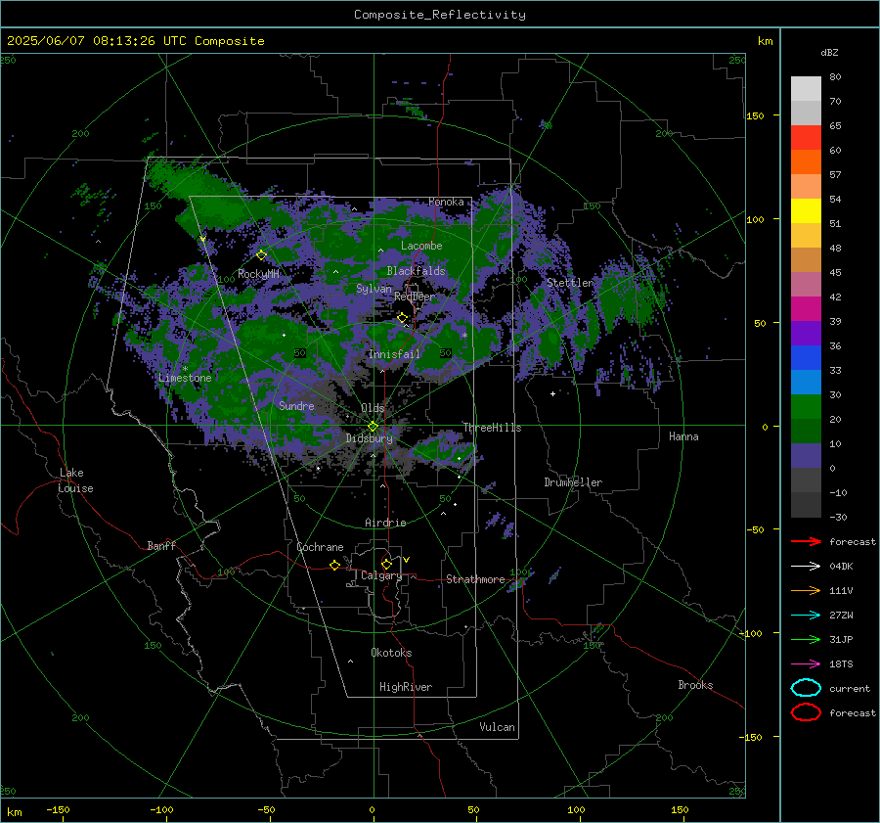Image resolution: width=880 pixels, height=823 pixels.
Task: Click the green 31JP arrow icon
Action: [806, 639]
